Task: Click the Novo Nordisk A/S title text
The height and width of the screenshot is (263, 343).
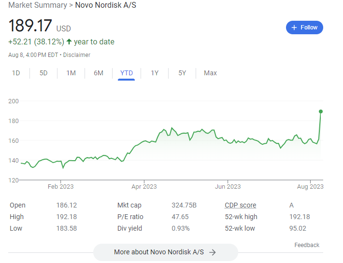Action: 106,5
